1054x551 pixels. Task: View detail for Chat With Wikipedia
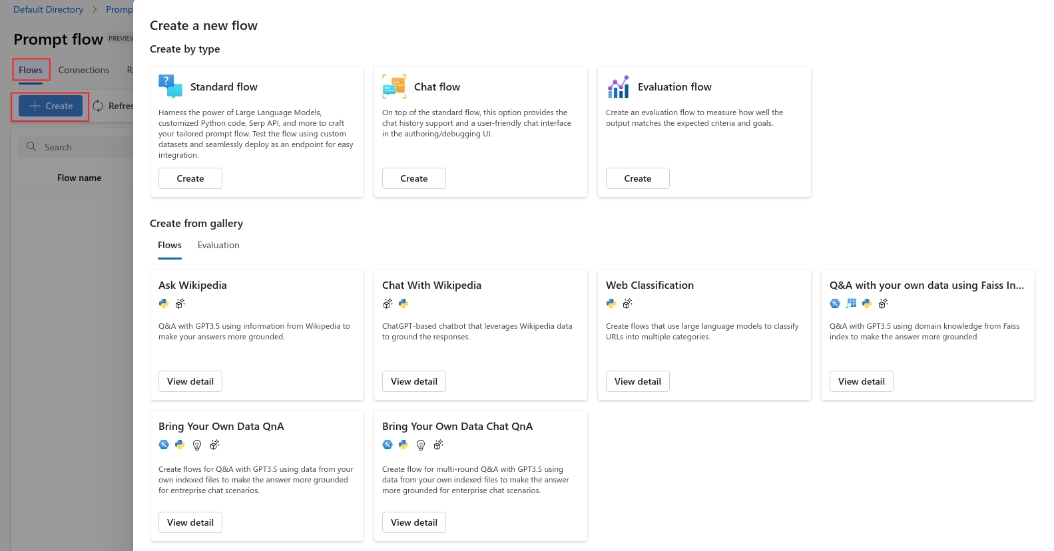[414, 381]
